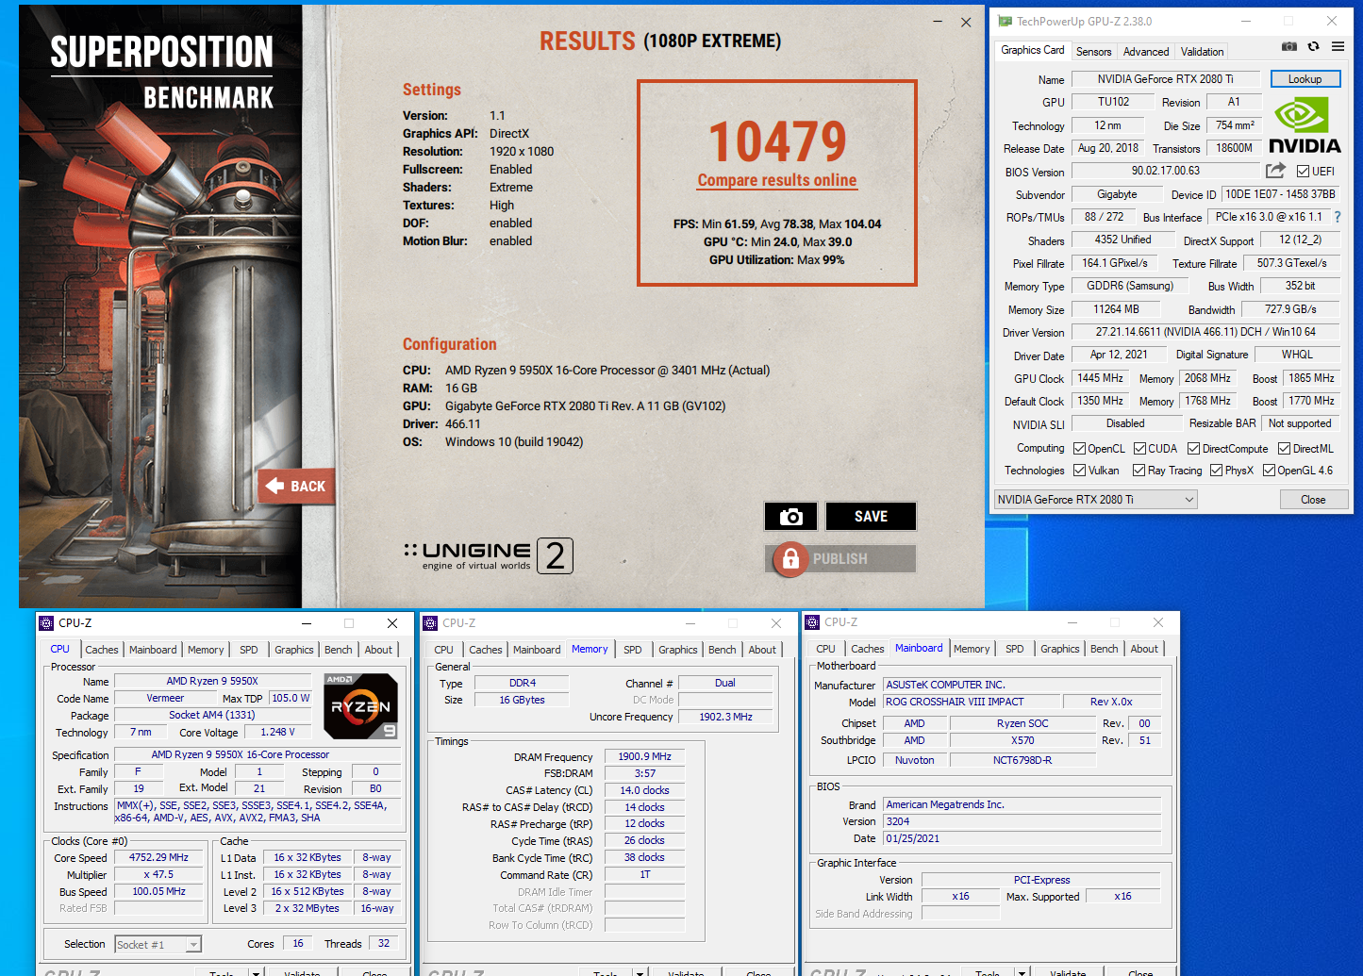This screenshot has width=1363, height=976.
Task: Open Compare results online link
Action: (x=777, y=180)
